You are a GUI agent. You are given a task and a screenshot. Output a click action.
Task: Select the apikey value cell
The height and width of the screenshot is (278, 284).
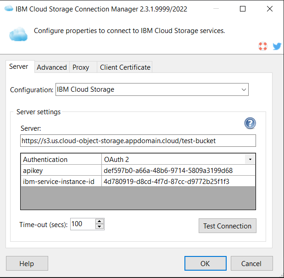[x=178, y=170]
